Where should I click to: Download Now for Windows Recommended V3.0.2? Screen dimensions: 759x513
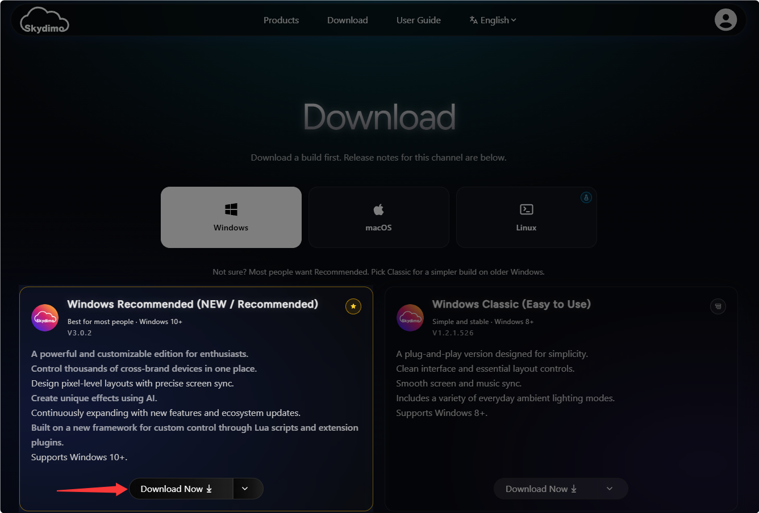(181, 489)
